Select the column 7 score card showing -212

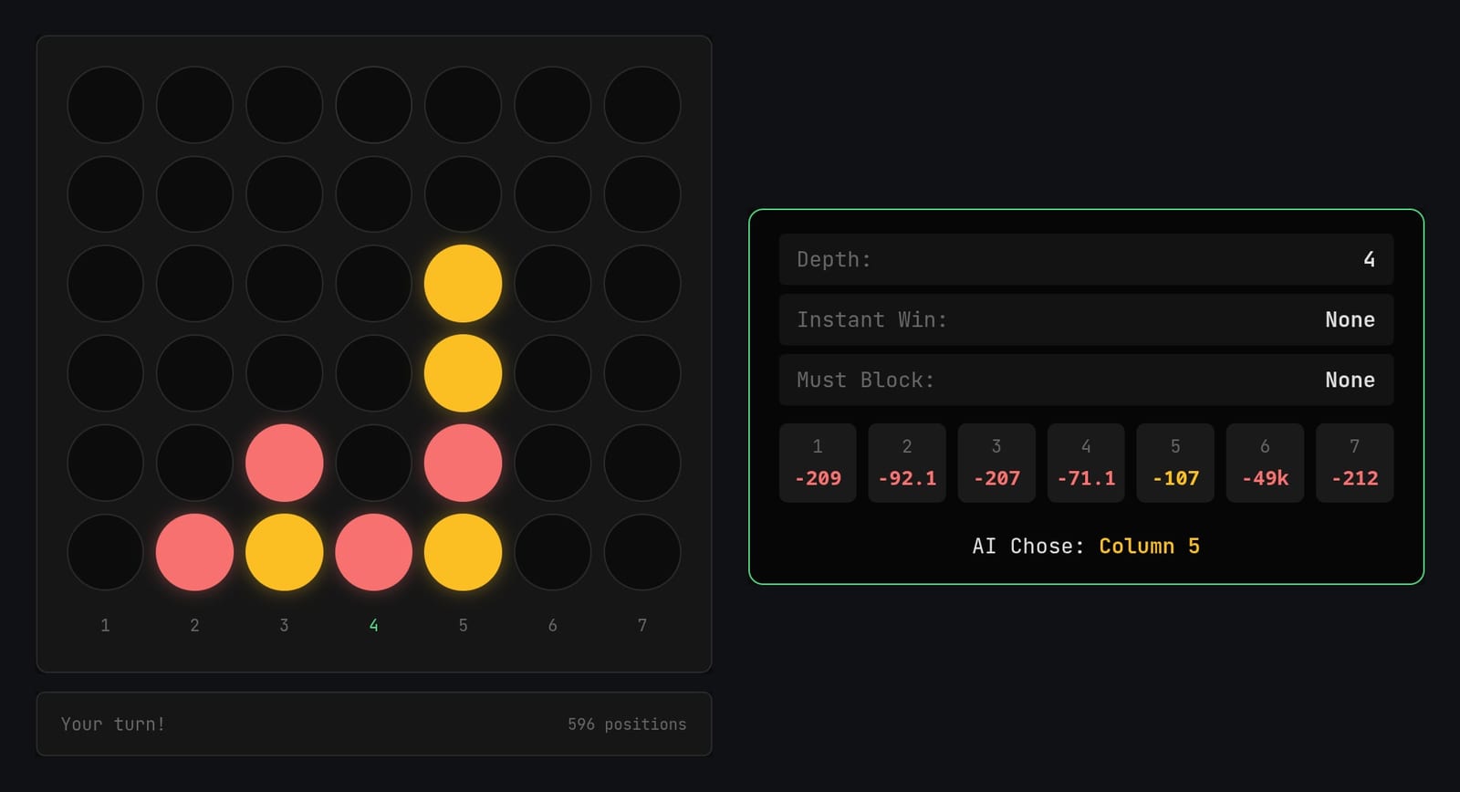click(x=1354, y=463)
